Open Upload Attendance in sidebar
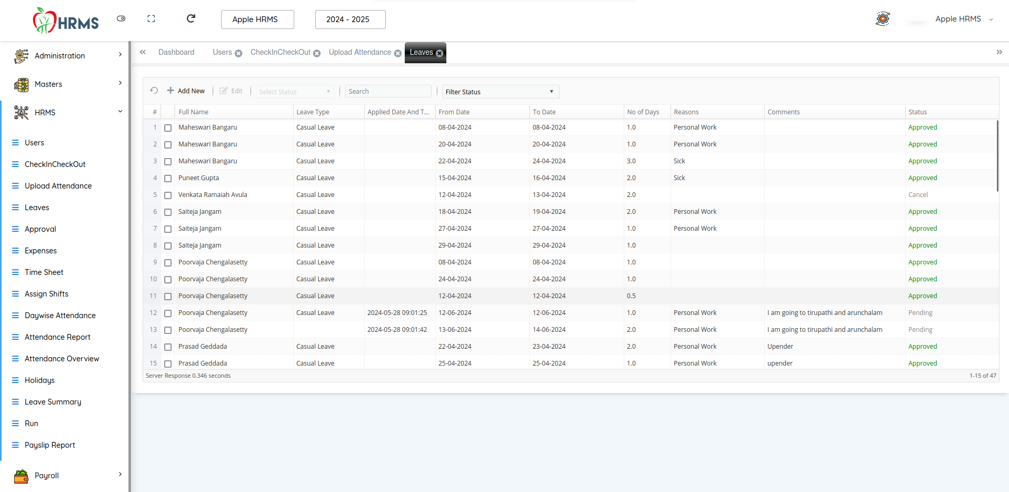1009x492 pixels. [58, 186]
